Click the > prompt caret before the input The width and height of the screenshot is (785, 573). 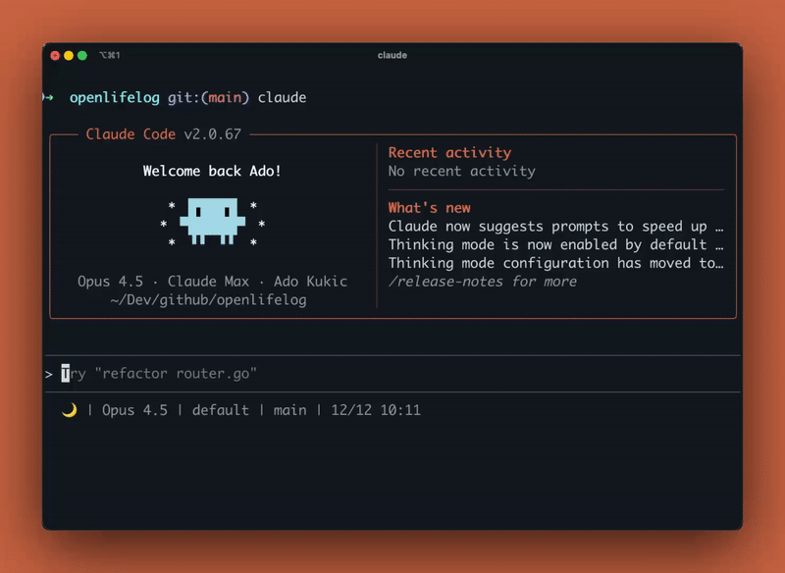click(x=48, y=374)
